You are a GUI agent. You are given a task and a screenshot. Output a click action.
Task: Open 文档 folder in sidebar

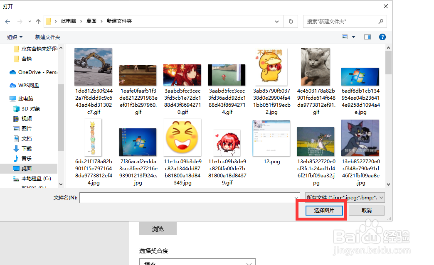[22, 139]
